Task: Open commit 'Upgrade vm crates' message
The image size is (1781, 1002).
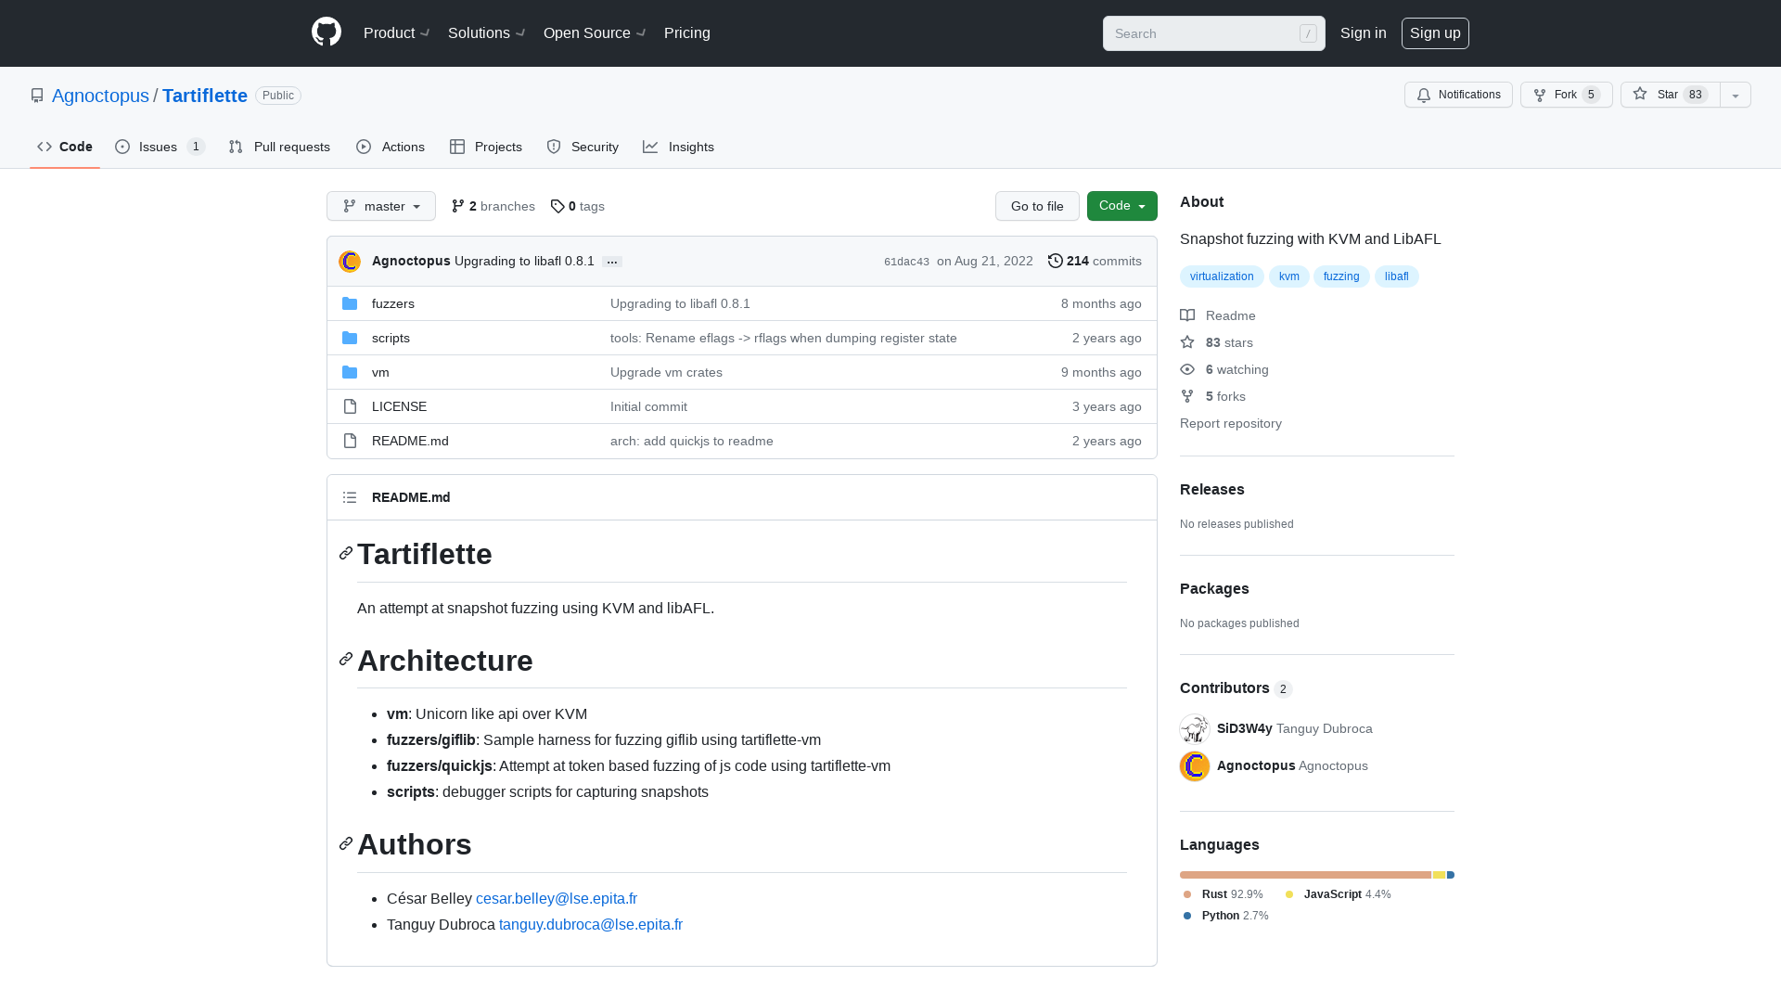Action: coord(666,372)
